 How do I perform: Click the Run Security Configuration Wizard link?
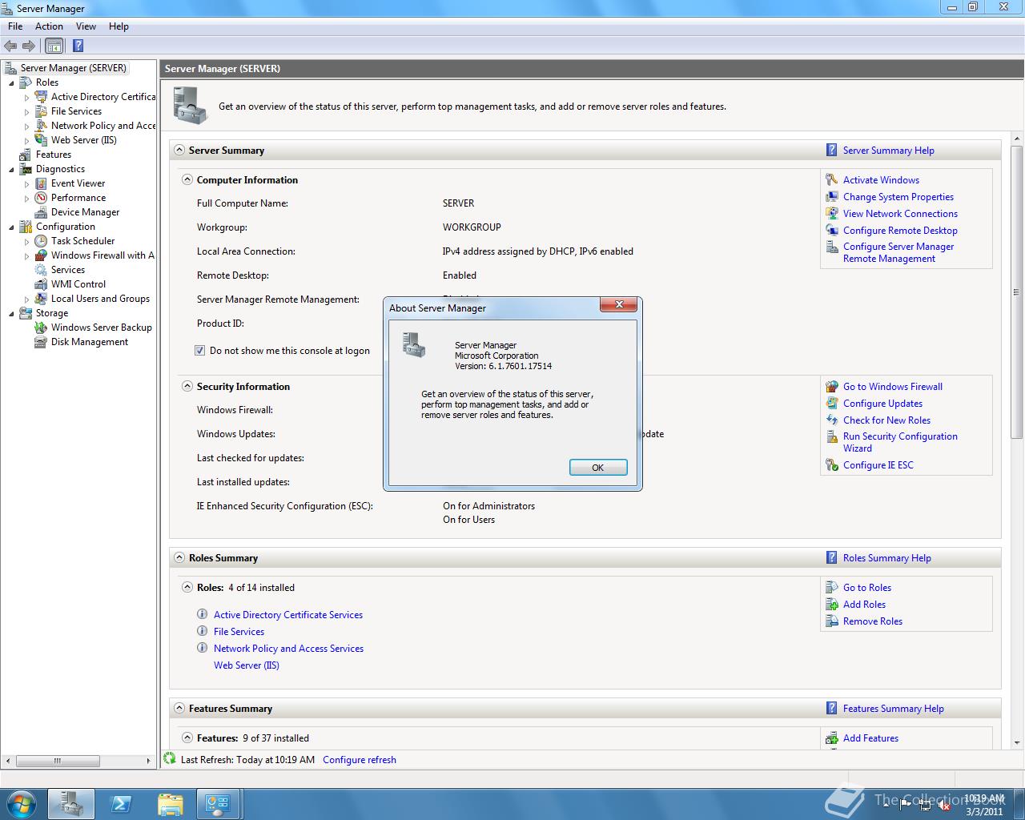(x=900, y=442)
